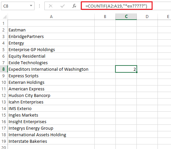The height and width of the screenshot is (149, 171).
Task: Select the Integrys Energy Group cell
Action: click(x=51, y=128)
